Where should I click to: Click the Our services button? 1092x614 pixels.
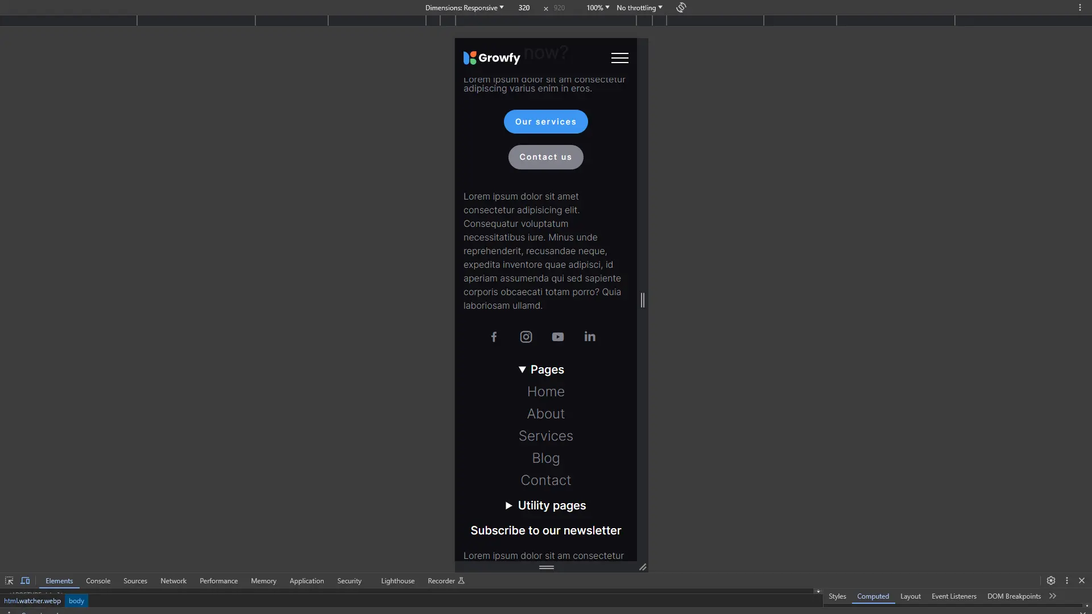point(545,122)
